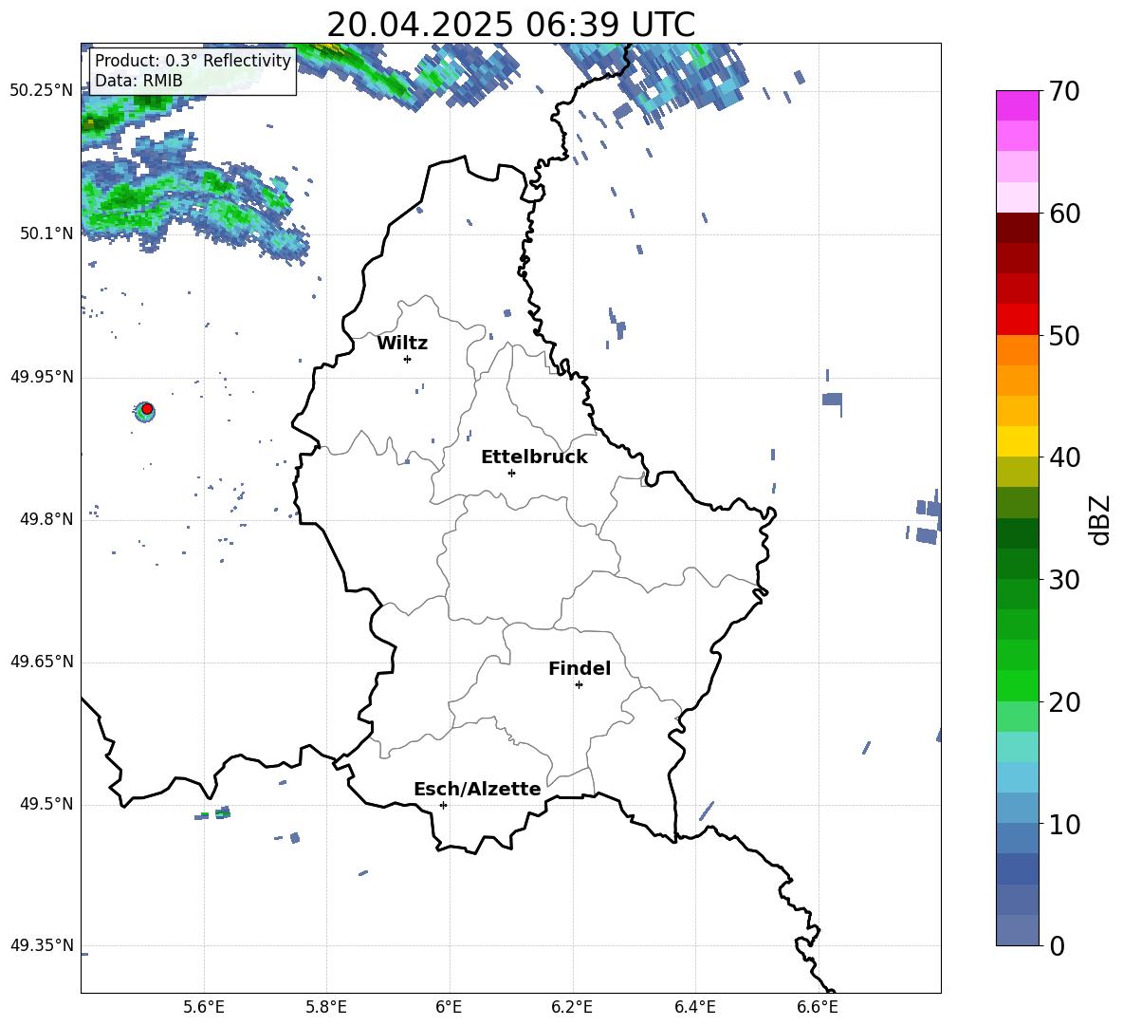Click the 5.8°E longitude label
This screenshot has height=1026, width=1123.
326,1007
